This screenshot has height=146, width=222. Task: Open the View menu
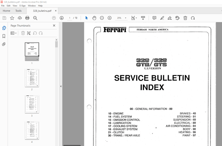(15, 6)
